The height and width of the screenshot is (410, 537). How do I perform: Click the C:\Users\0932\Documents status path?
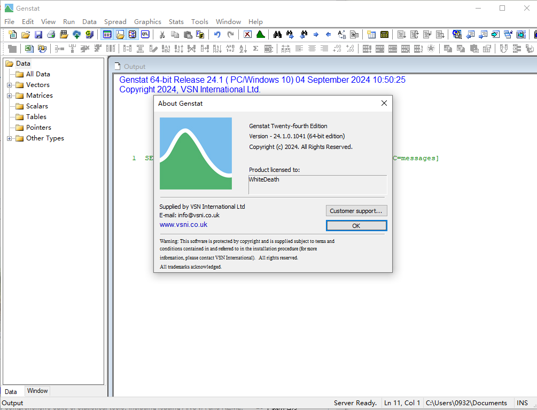point(466,403)
